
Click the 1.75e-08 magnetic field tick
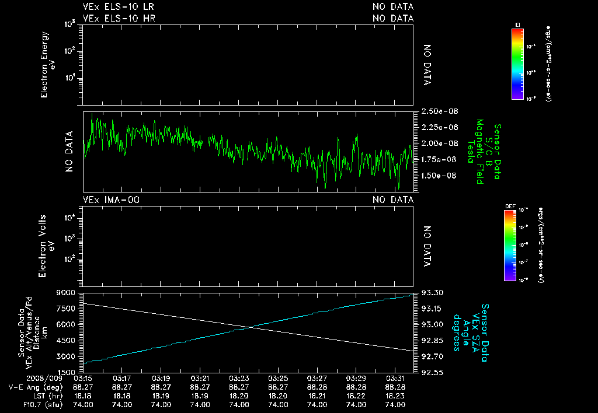pos(439,159)
